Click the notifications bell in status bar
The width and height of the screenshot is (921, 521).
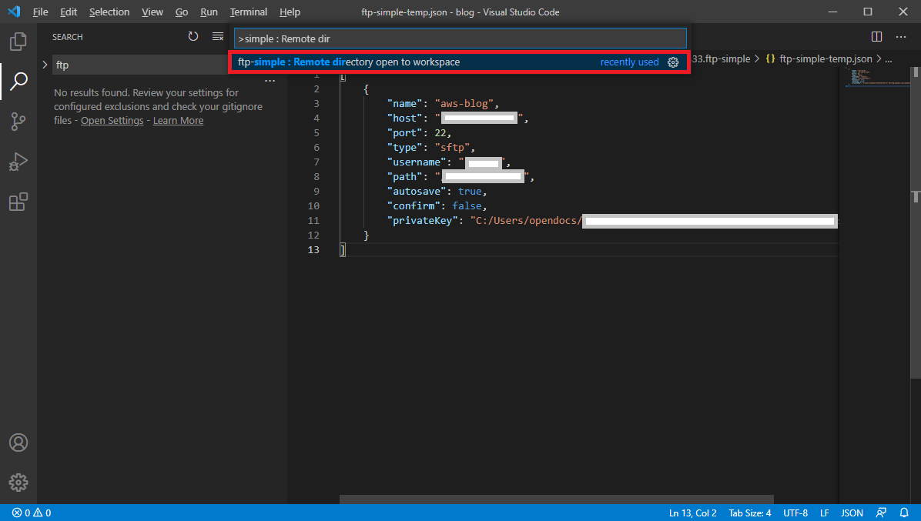[903, 512]
